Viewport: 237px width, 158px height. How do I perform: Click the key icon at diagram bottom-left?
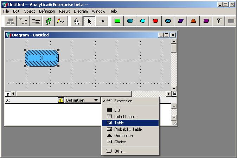tap(8, 94)
